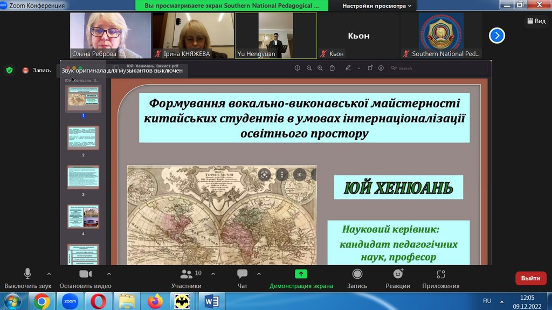This screenshot has height=310, width=552.
Task: Click the Record button in toolbar
Action: [x=357, y=278]
